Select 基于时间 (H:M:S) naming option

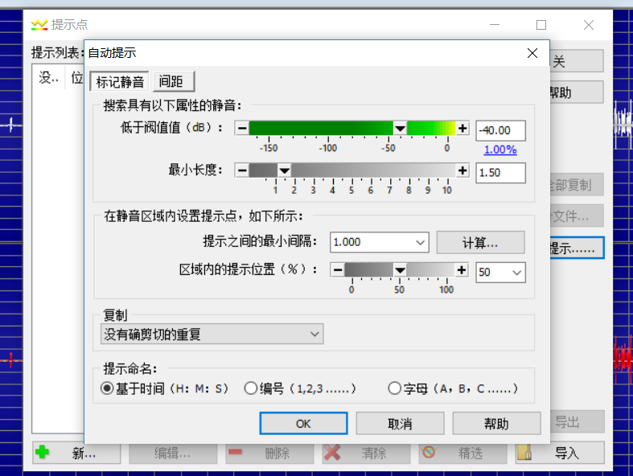tap(164, 388)
